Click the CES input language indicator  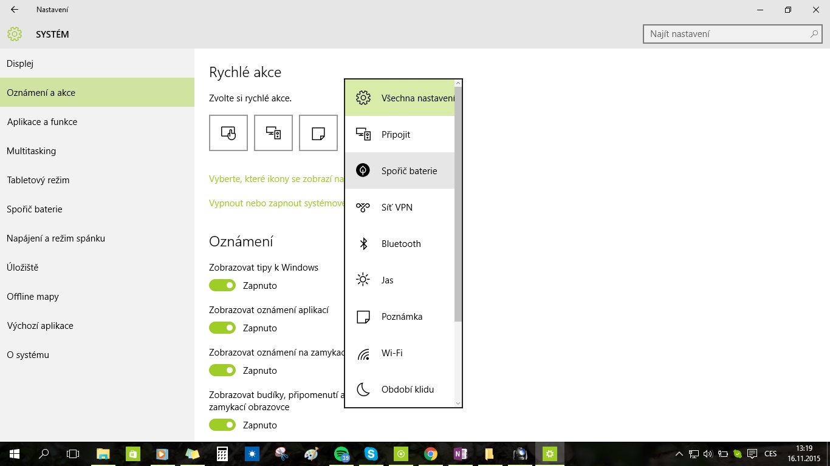click(770, 453)
